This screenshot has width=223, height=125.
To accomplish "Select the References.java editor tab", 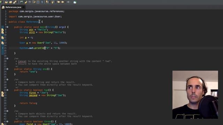I will click(13, 7).
